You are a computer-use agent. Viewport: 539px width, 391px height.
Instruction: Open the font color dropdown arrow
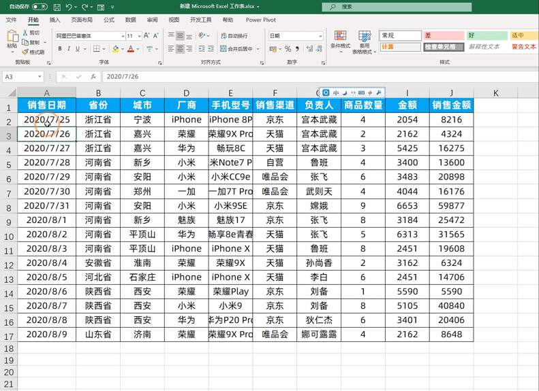(x=138, y=49)
